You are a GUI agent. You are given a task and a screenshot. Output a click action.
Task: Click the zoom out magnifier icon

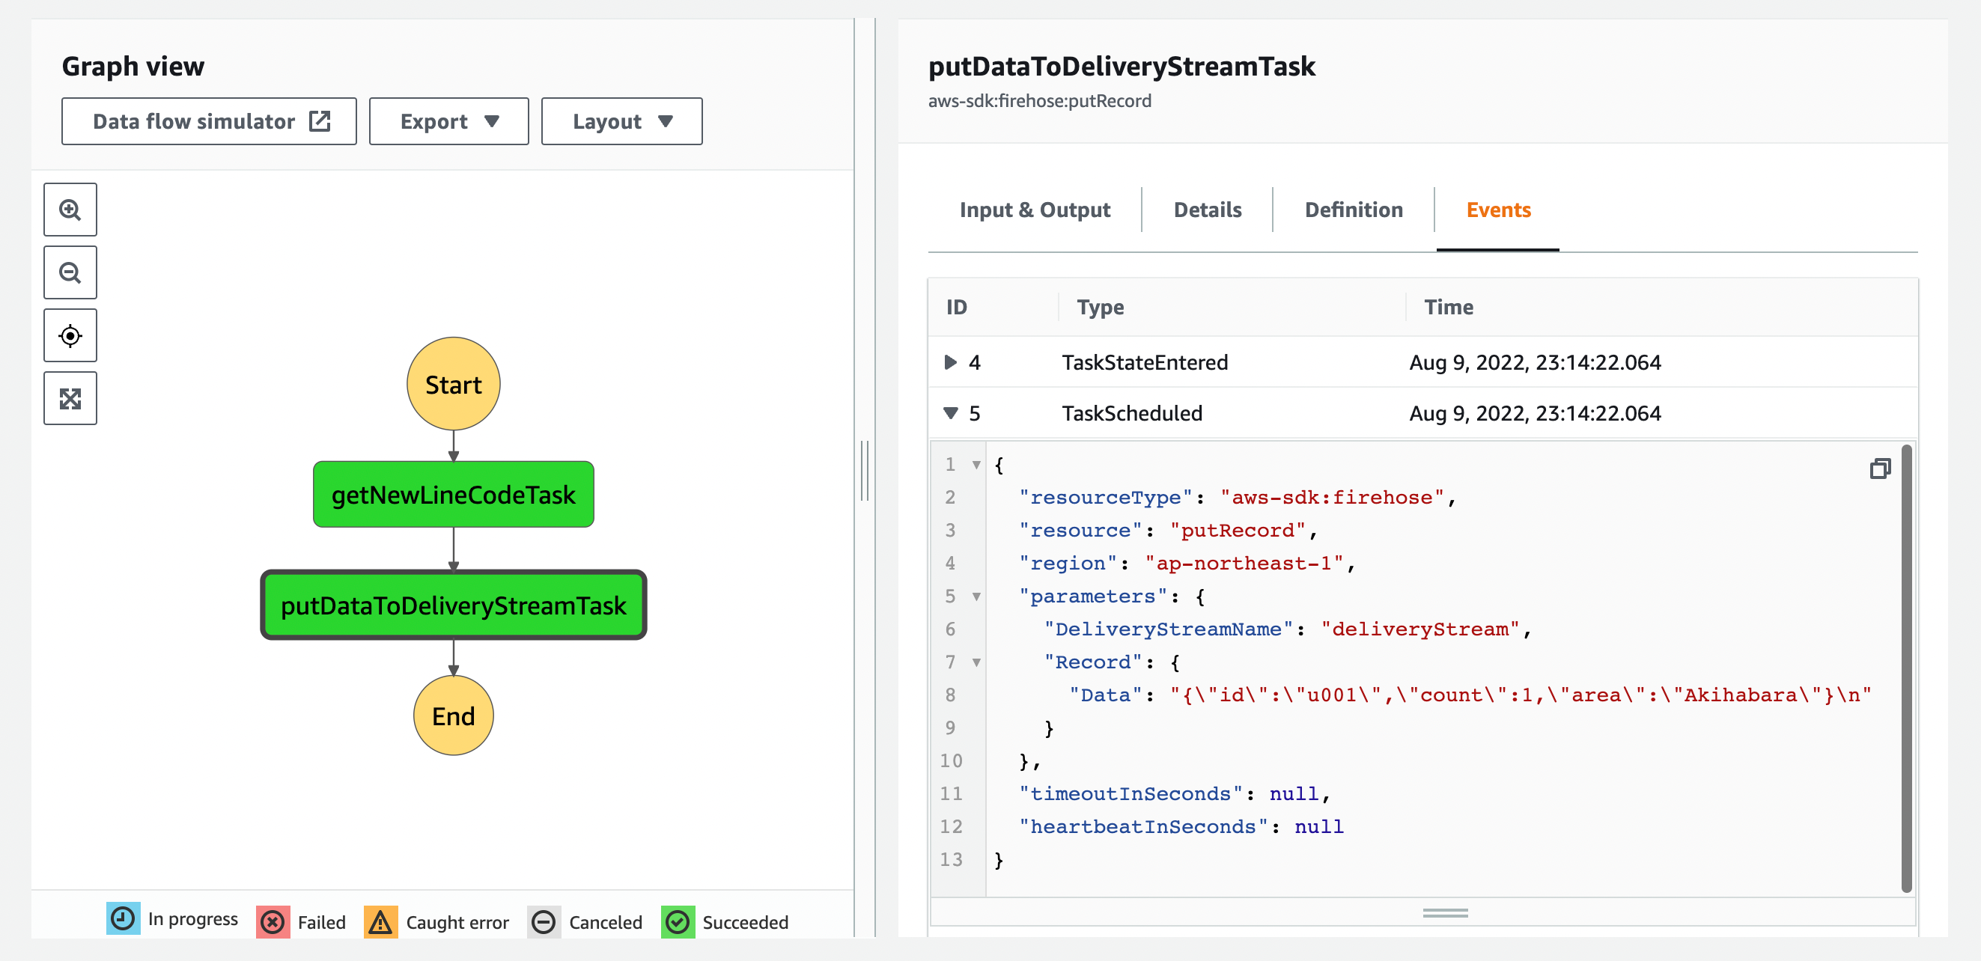coord(70,273)
